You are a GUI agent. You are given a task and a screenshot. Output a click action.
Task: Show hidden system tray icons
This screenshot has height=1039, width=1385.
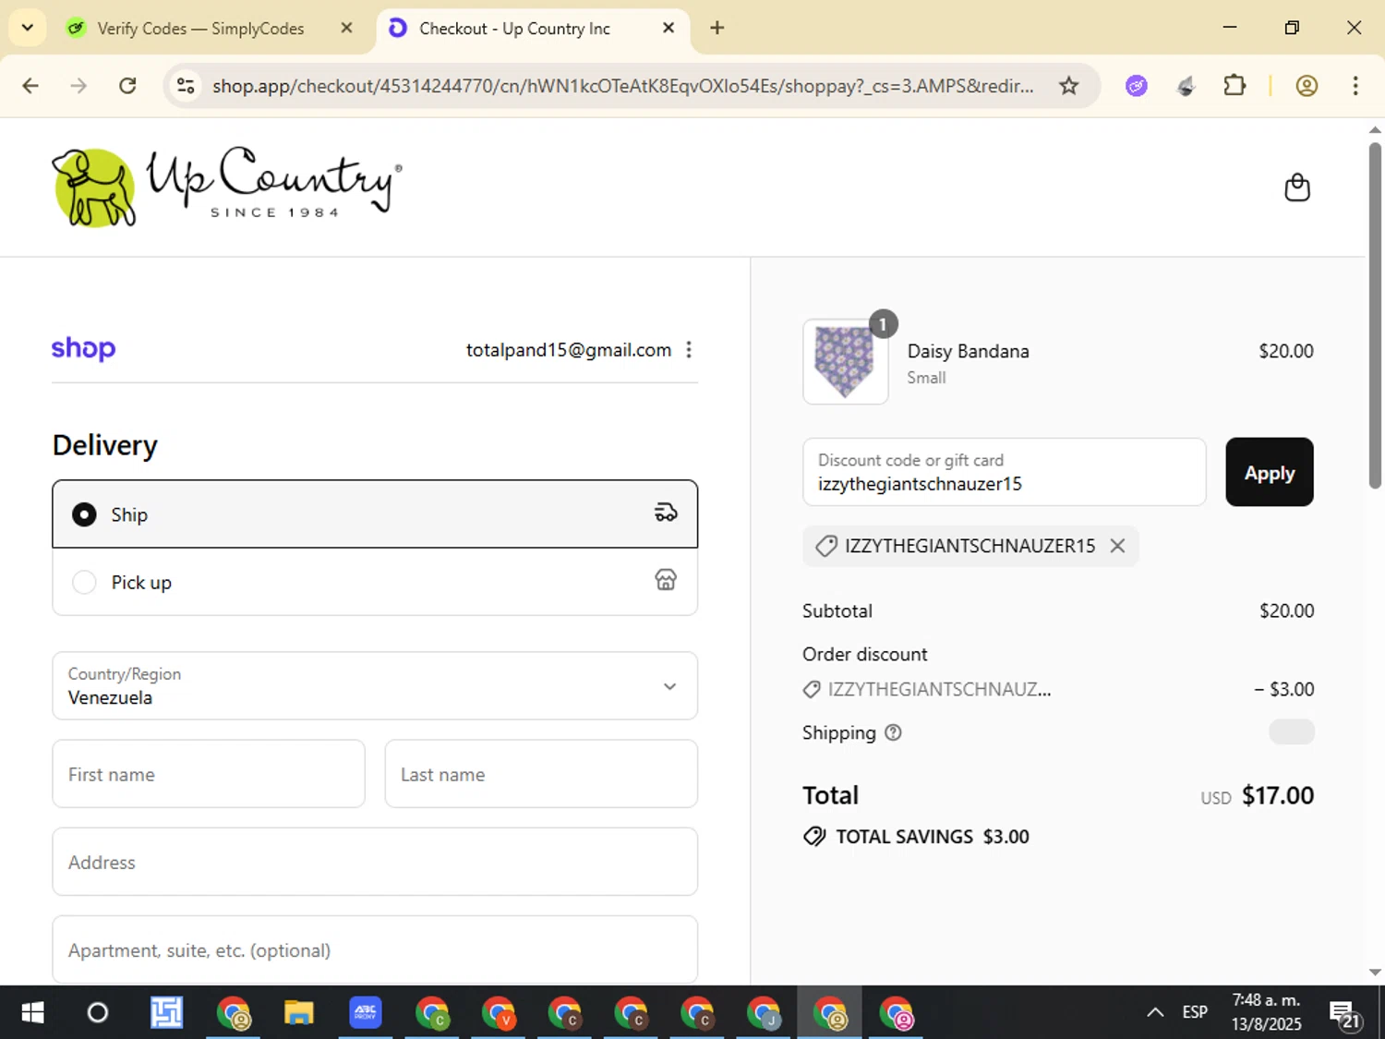click(1155, 1012)
